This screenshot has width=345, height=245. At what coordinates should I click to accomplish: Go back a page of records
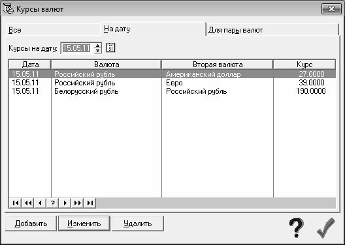tap(27, 203)
